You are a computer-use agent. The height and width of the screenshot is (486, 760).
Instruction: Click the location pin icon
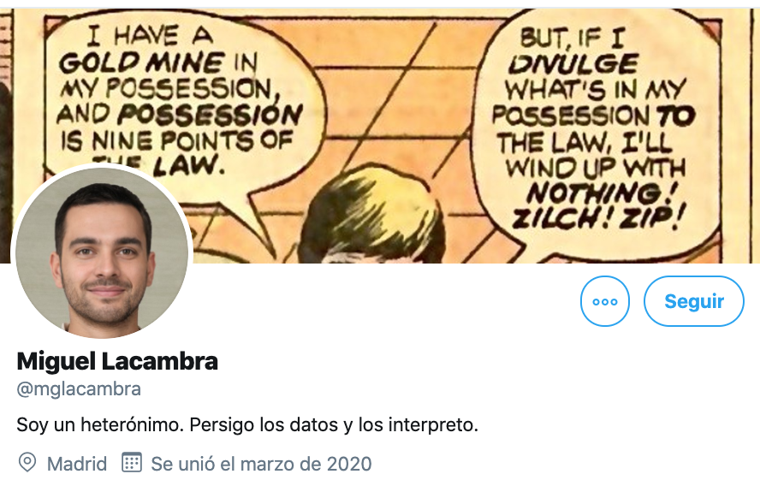pos(27,463)
